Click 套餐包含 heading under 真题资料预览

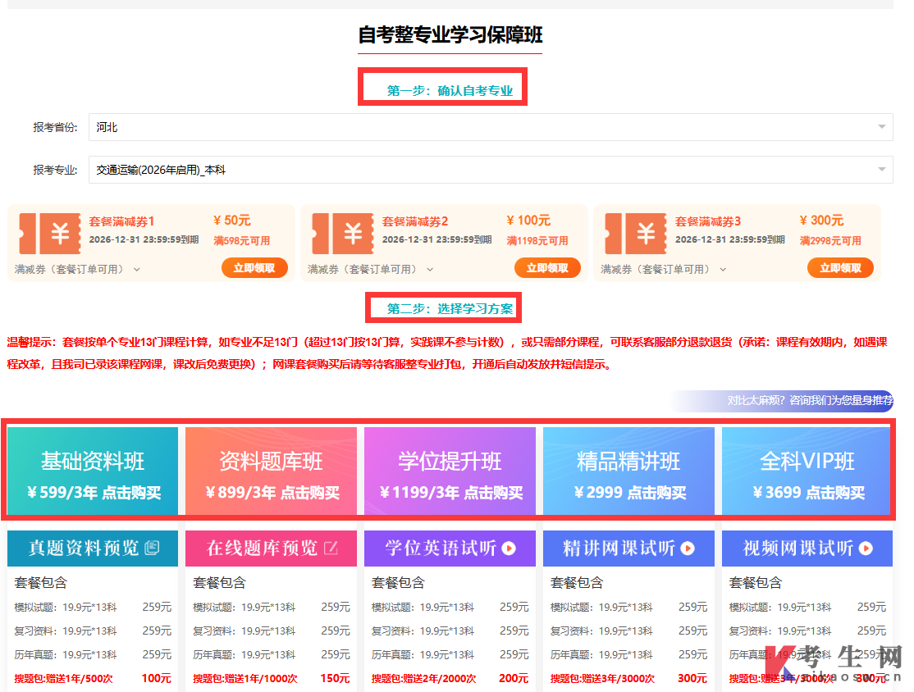pos(41,582)
